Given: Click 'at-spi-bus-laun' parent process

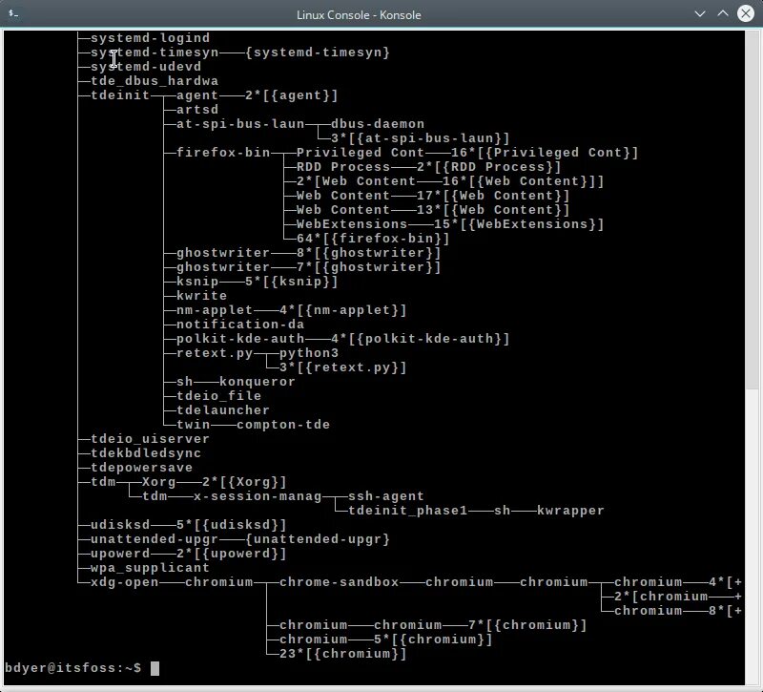Looking at the screenshot, I should tap(240, 124).
